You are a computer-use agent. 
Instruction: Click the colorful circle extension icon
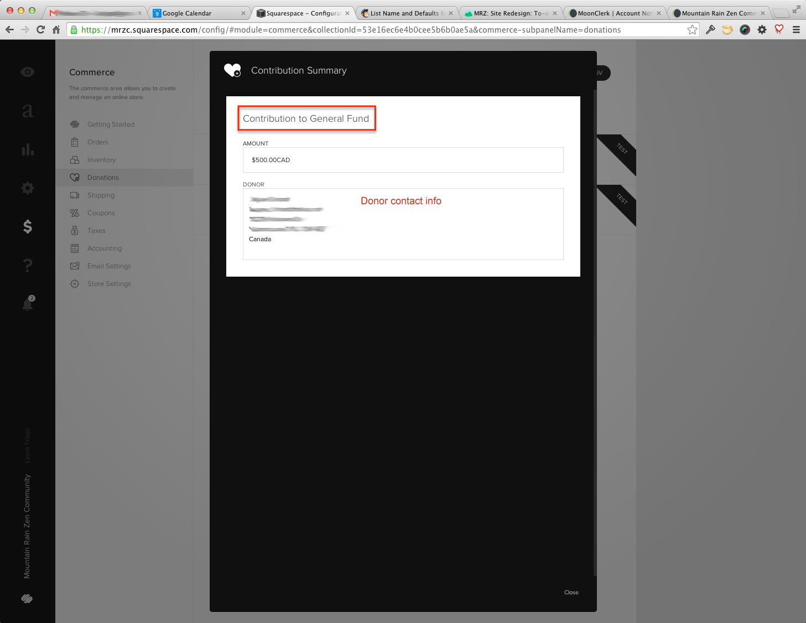coord(745,30)
